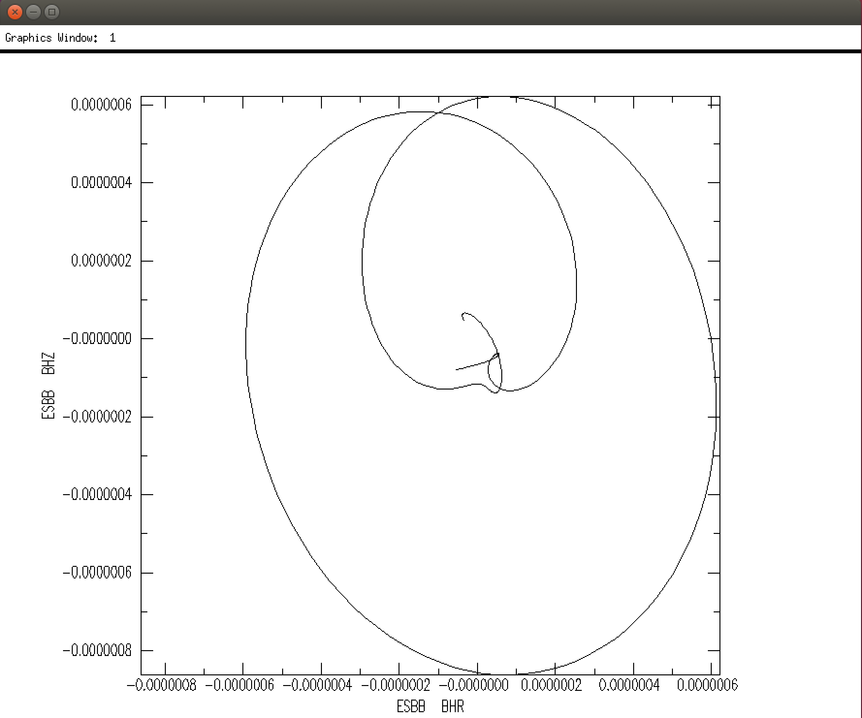Image resolution: width=862 pixels, height=718 pixels.
Task: Click the y-axis value -0.0000004
Action: (97, 495)
